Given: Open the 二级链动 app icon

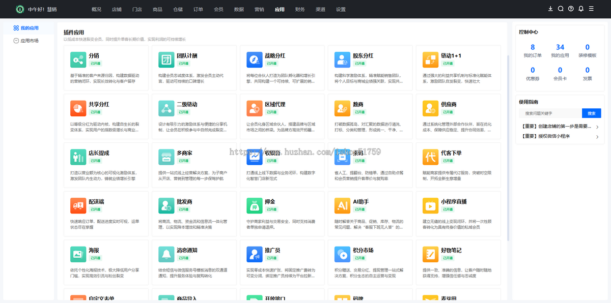Looking at the screenshot, I should click(166, 108).
